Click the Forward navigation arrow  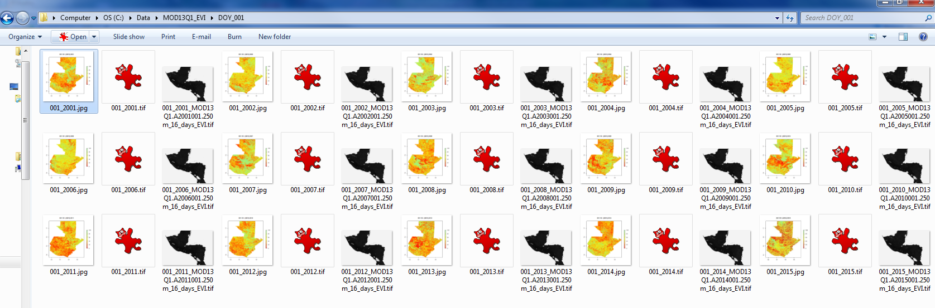pos(22,18)
